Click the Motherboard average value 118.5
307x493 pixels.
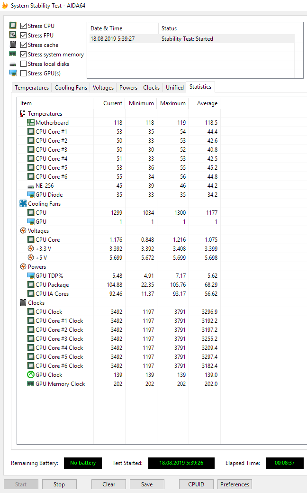(x=211, y=122)
